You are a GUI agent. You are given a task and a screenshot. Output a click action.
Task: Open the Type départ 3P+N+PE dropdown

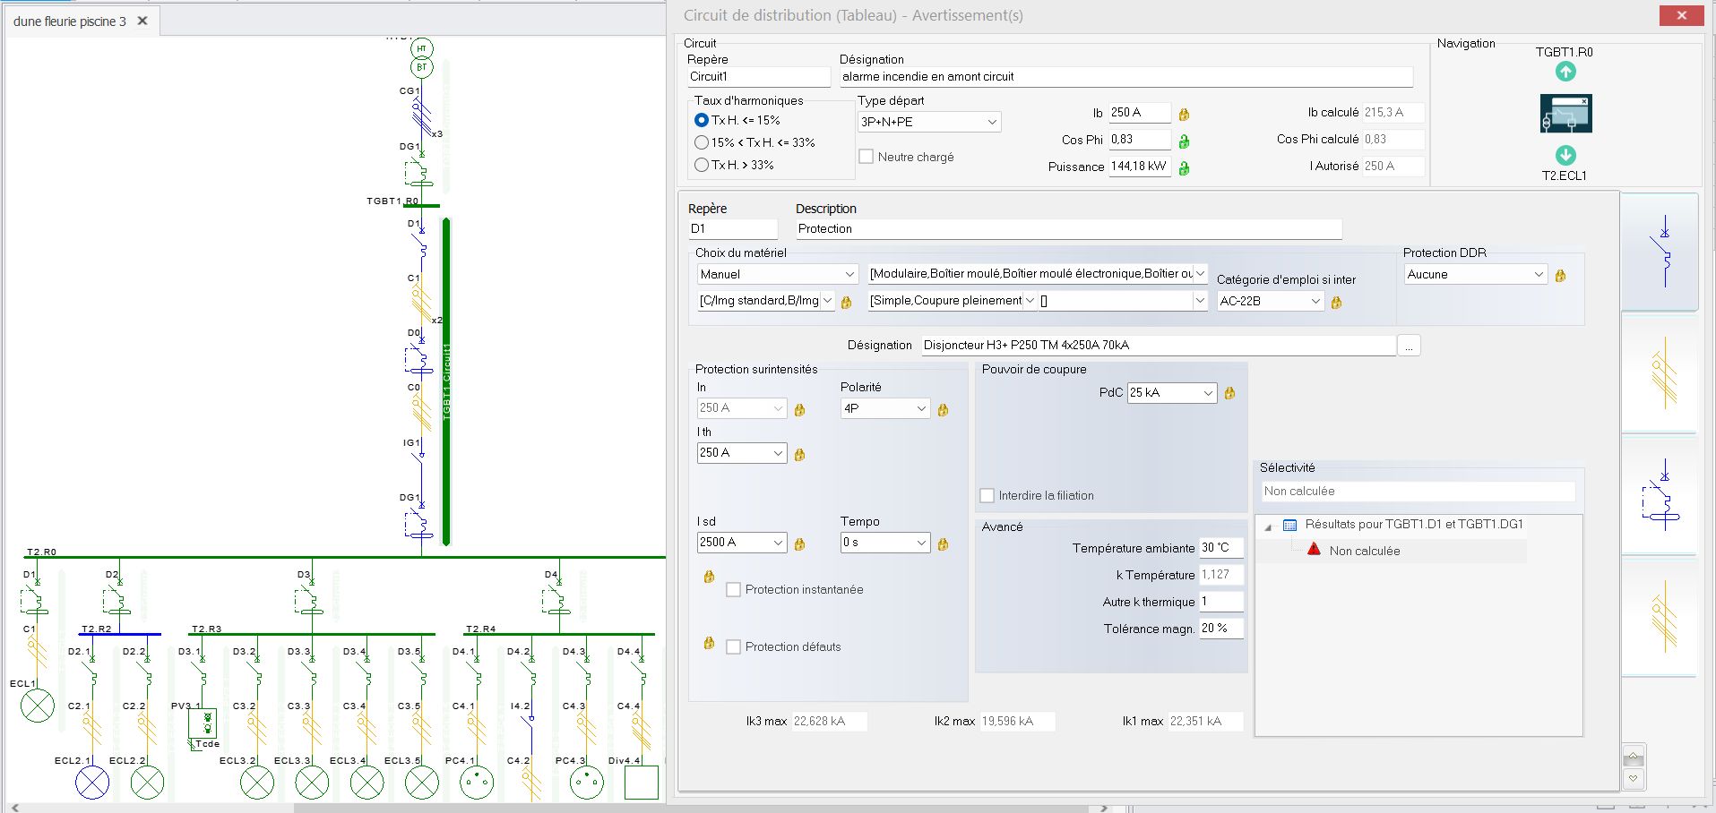(x=929, y=122)
